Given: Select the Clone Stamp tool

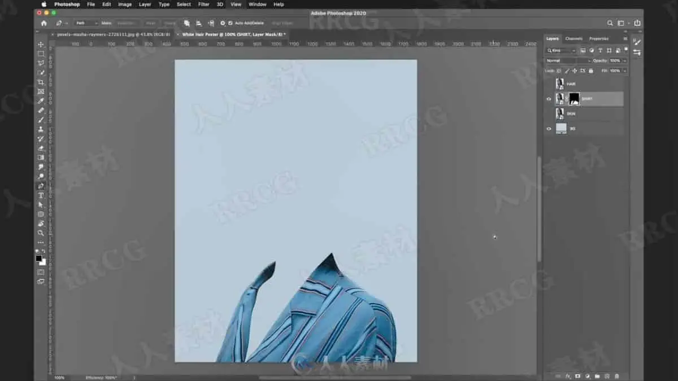Looking at the screenshot, I should pos(41,129).
